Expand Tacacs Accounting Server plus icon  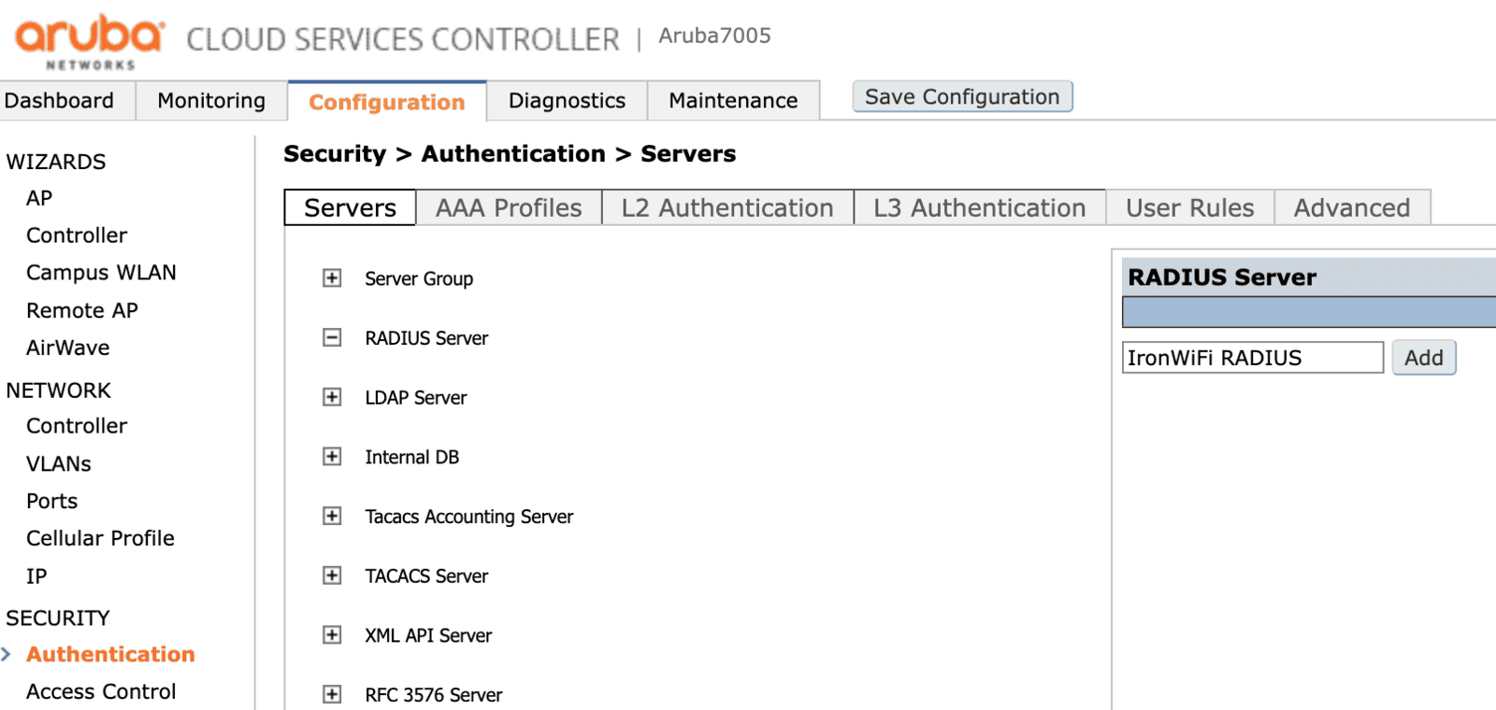click(x=332, y=516)
